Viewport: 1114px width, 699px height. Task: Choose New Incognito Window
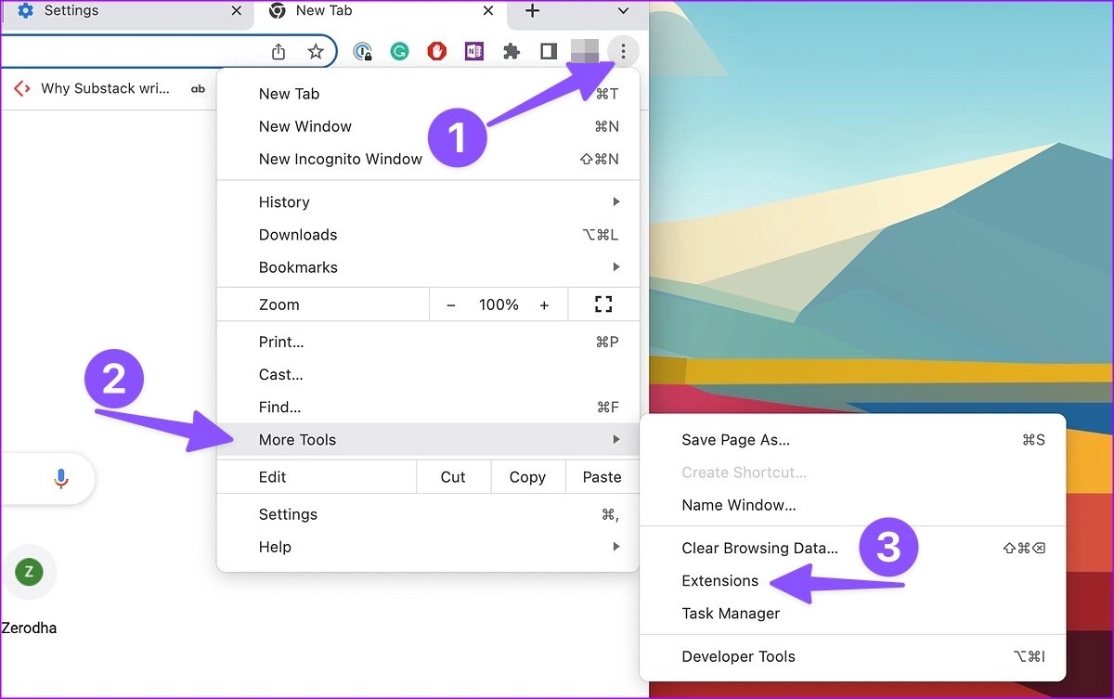428,159
